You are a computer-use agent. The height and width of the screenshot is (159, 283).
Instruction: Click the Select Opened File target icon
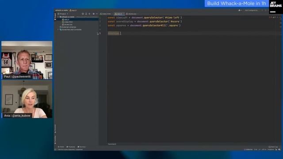(83, 14)
